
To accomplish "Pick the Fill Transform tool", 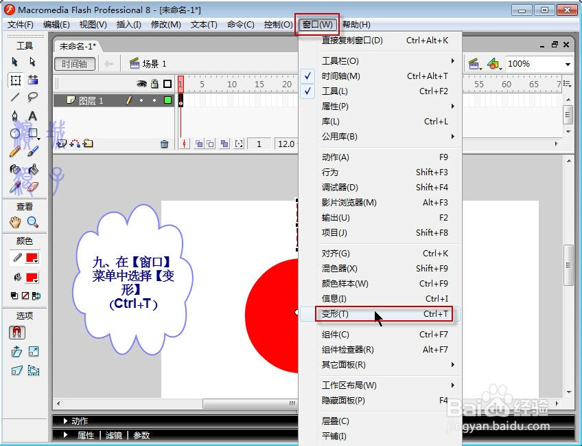I will coord(33,80).
